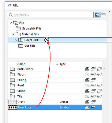Click cover fill icon in Stone row
Screen dimensions: 112x123
pyautogui.click(x=93, y=91)
